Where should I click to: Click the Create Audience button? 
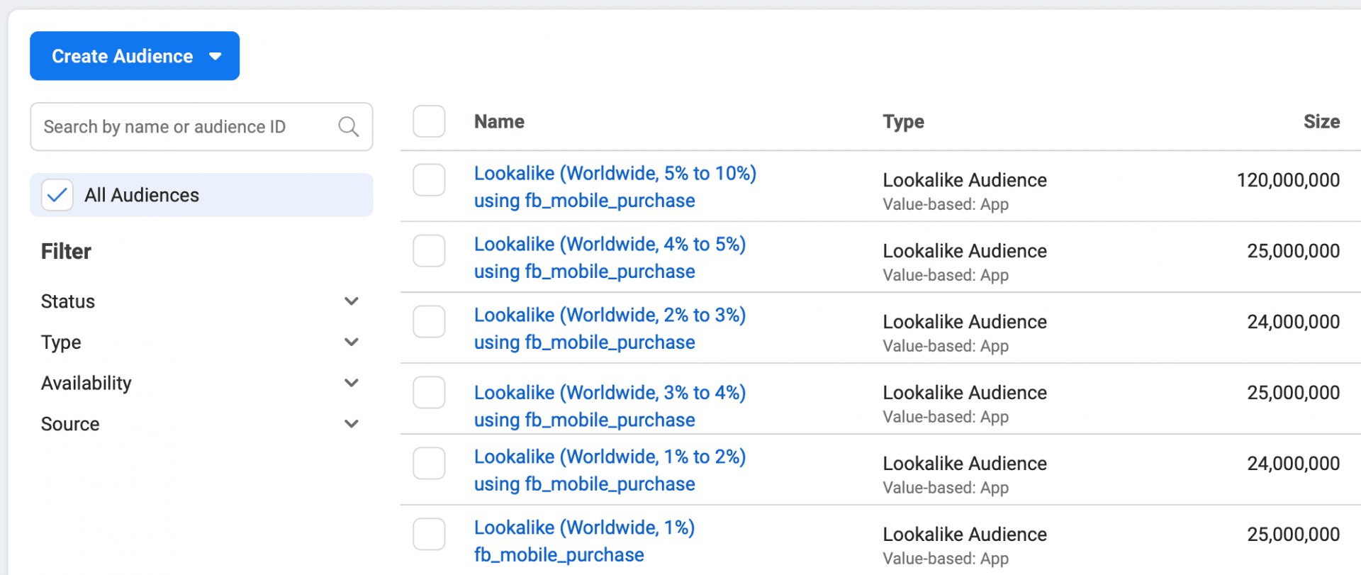coord(121,55)
